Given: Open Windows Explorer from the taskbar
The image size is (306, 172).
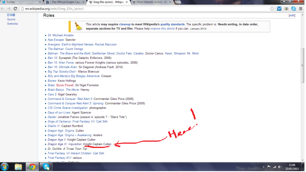Looking at the screenshot, I should pyautogui.click(x=19, y=167).
